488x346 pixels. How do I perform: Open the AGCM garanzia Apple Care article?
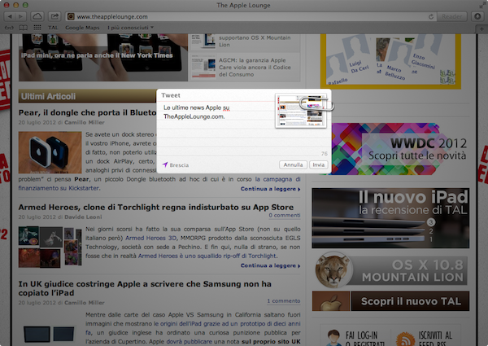(255, 68)
